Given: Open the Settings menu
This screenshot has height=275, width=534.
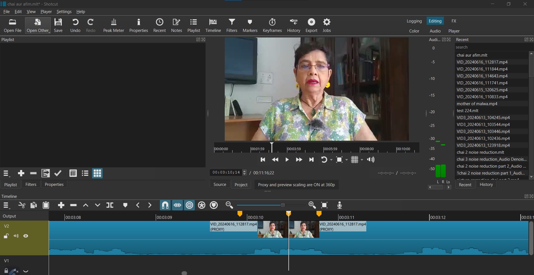Looking at the screenshot, I should click(x=64, y=12).
